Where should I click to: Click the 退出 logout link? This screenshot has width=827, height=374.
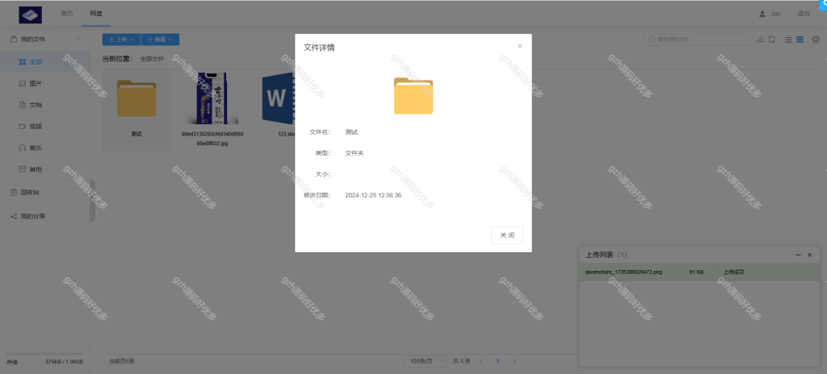(804, 14)
